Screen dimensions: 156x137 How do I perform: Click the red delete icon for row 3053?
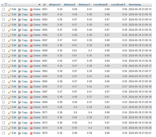point(31,20)
